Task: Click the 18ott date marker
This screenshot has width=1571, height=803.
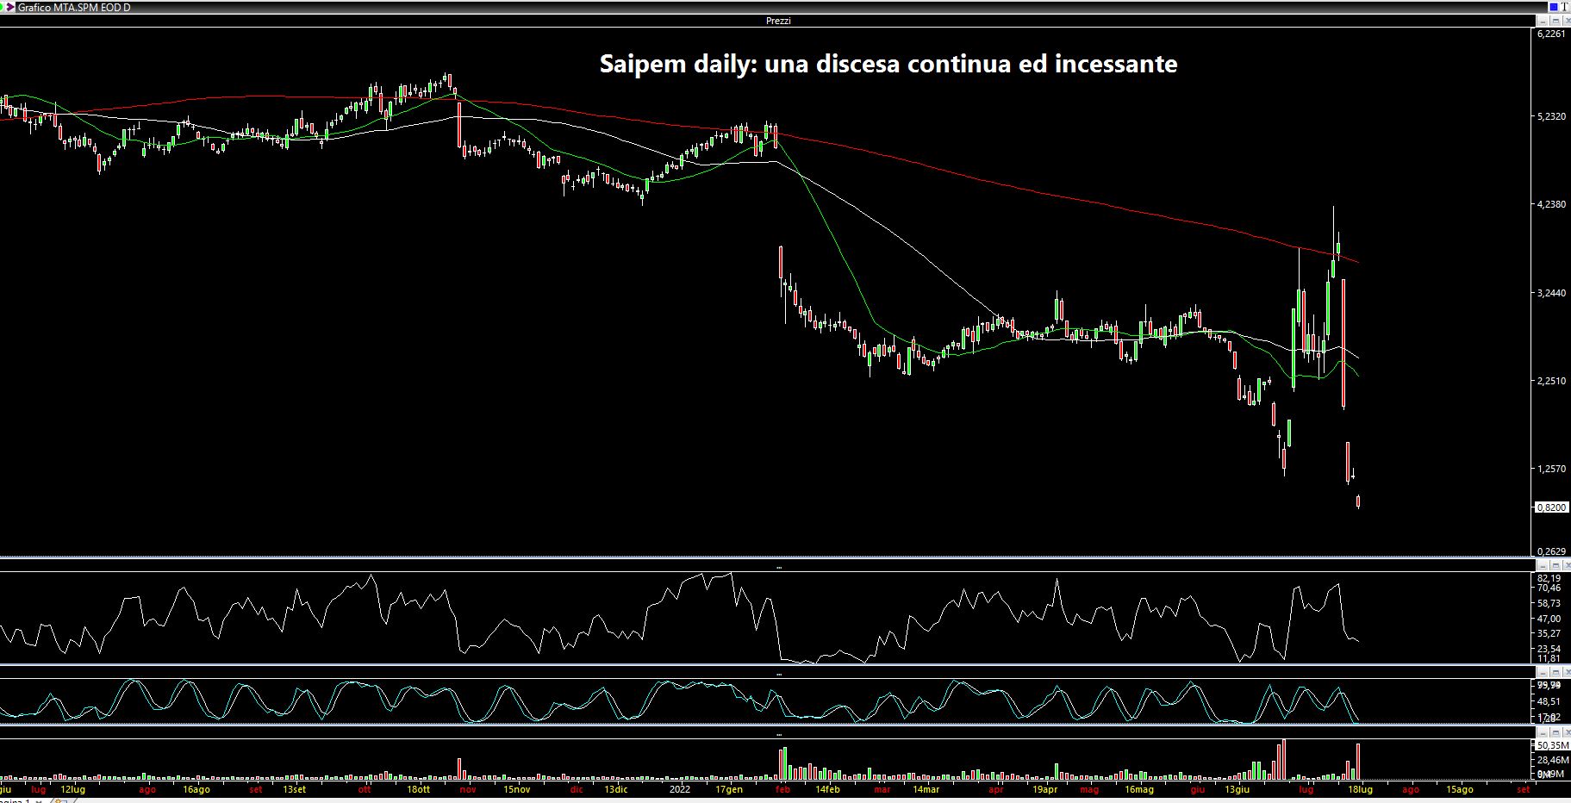Action: (x=418, y=789)
